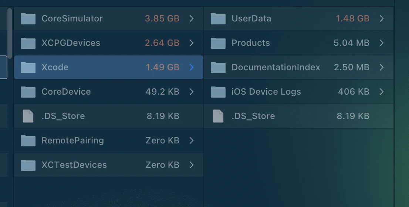The height and width of the screenshot is (207, 409).
Task: Click the 2.50 MB size value
Action: [x=352, y=67]
